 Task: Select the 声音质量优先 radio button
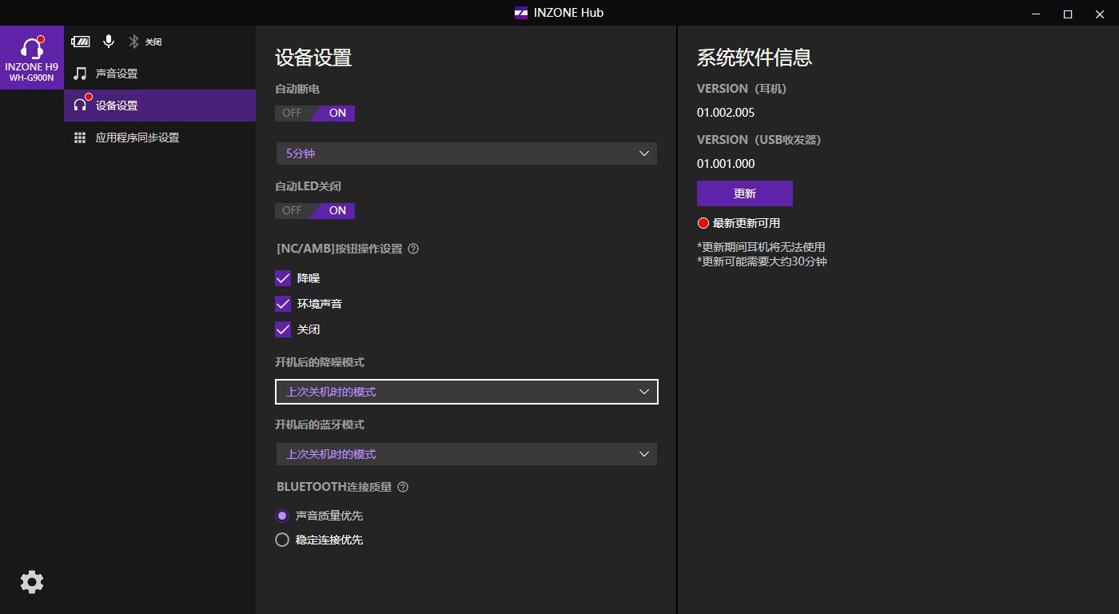[x=282, y=516]
